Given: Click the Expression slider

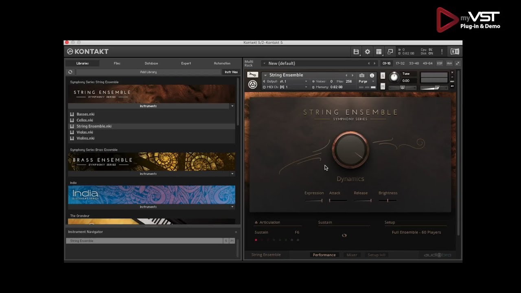Looking at the screenshot, I should pyautogui.click(x=314, y=200).
